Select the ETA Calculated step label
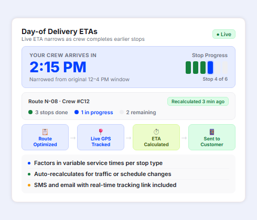The image size is (257, 220). (x=156, y=141)
